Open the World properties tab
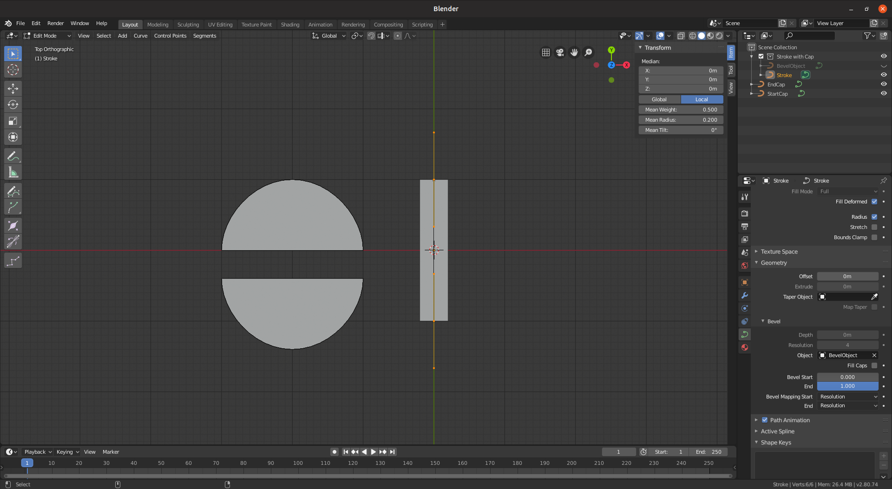Screen dimensions: 892x489 745,266
